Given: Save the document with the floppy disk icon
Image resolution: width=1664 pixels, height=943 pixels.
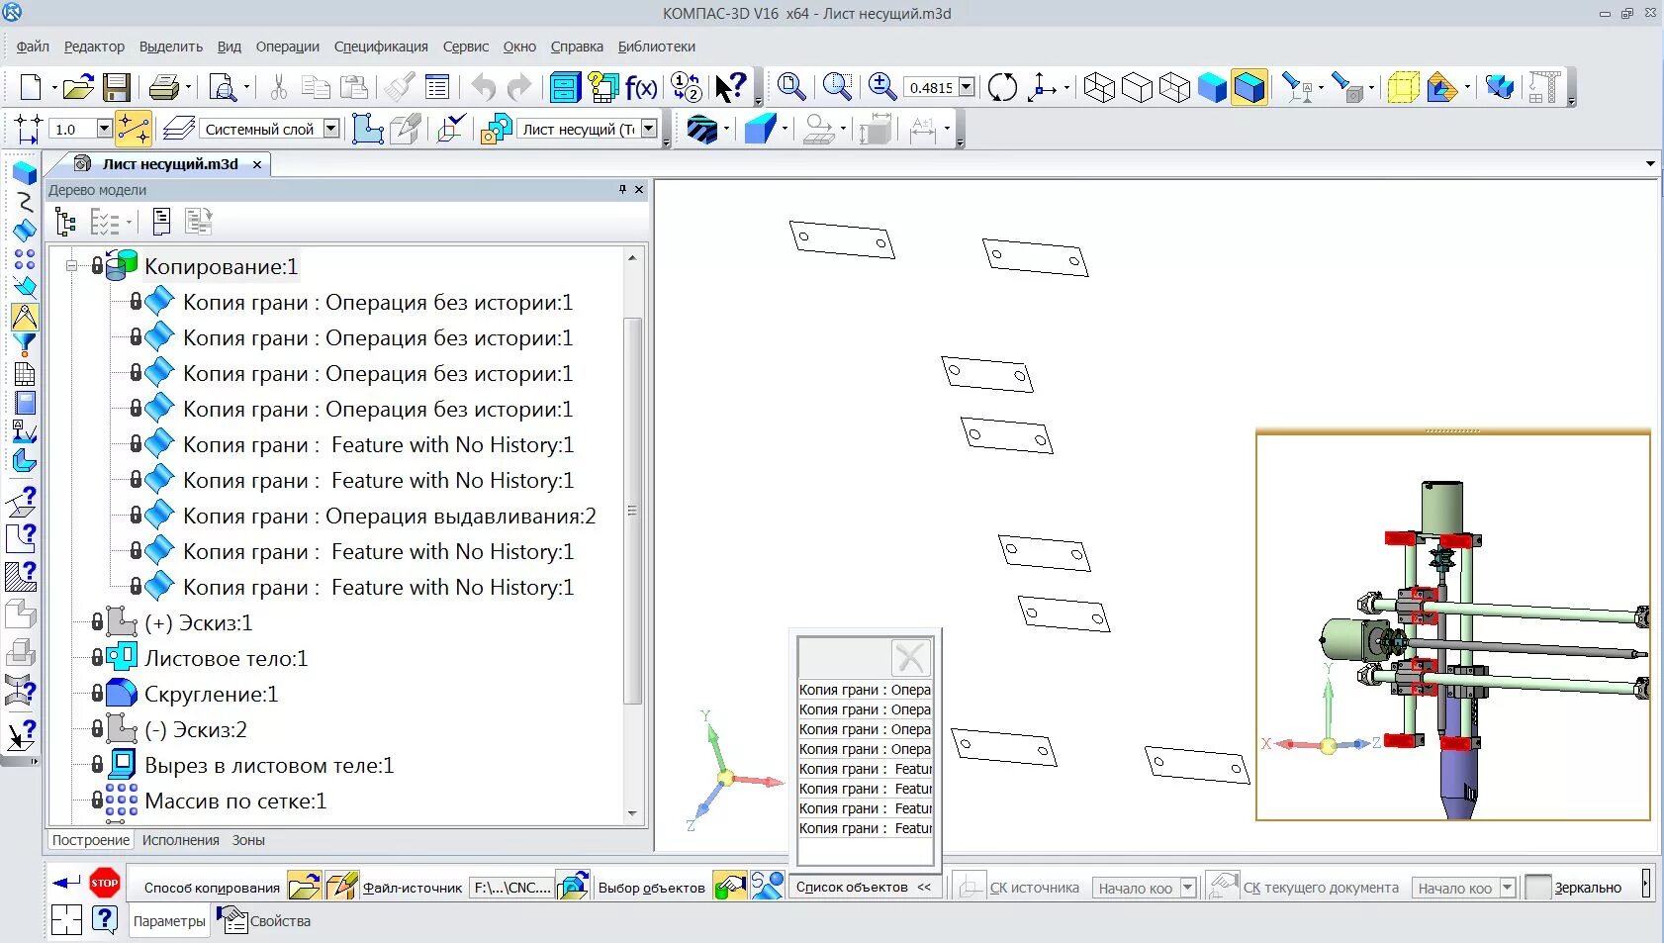Looking at the screenshot, I should coord(117,87).
